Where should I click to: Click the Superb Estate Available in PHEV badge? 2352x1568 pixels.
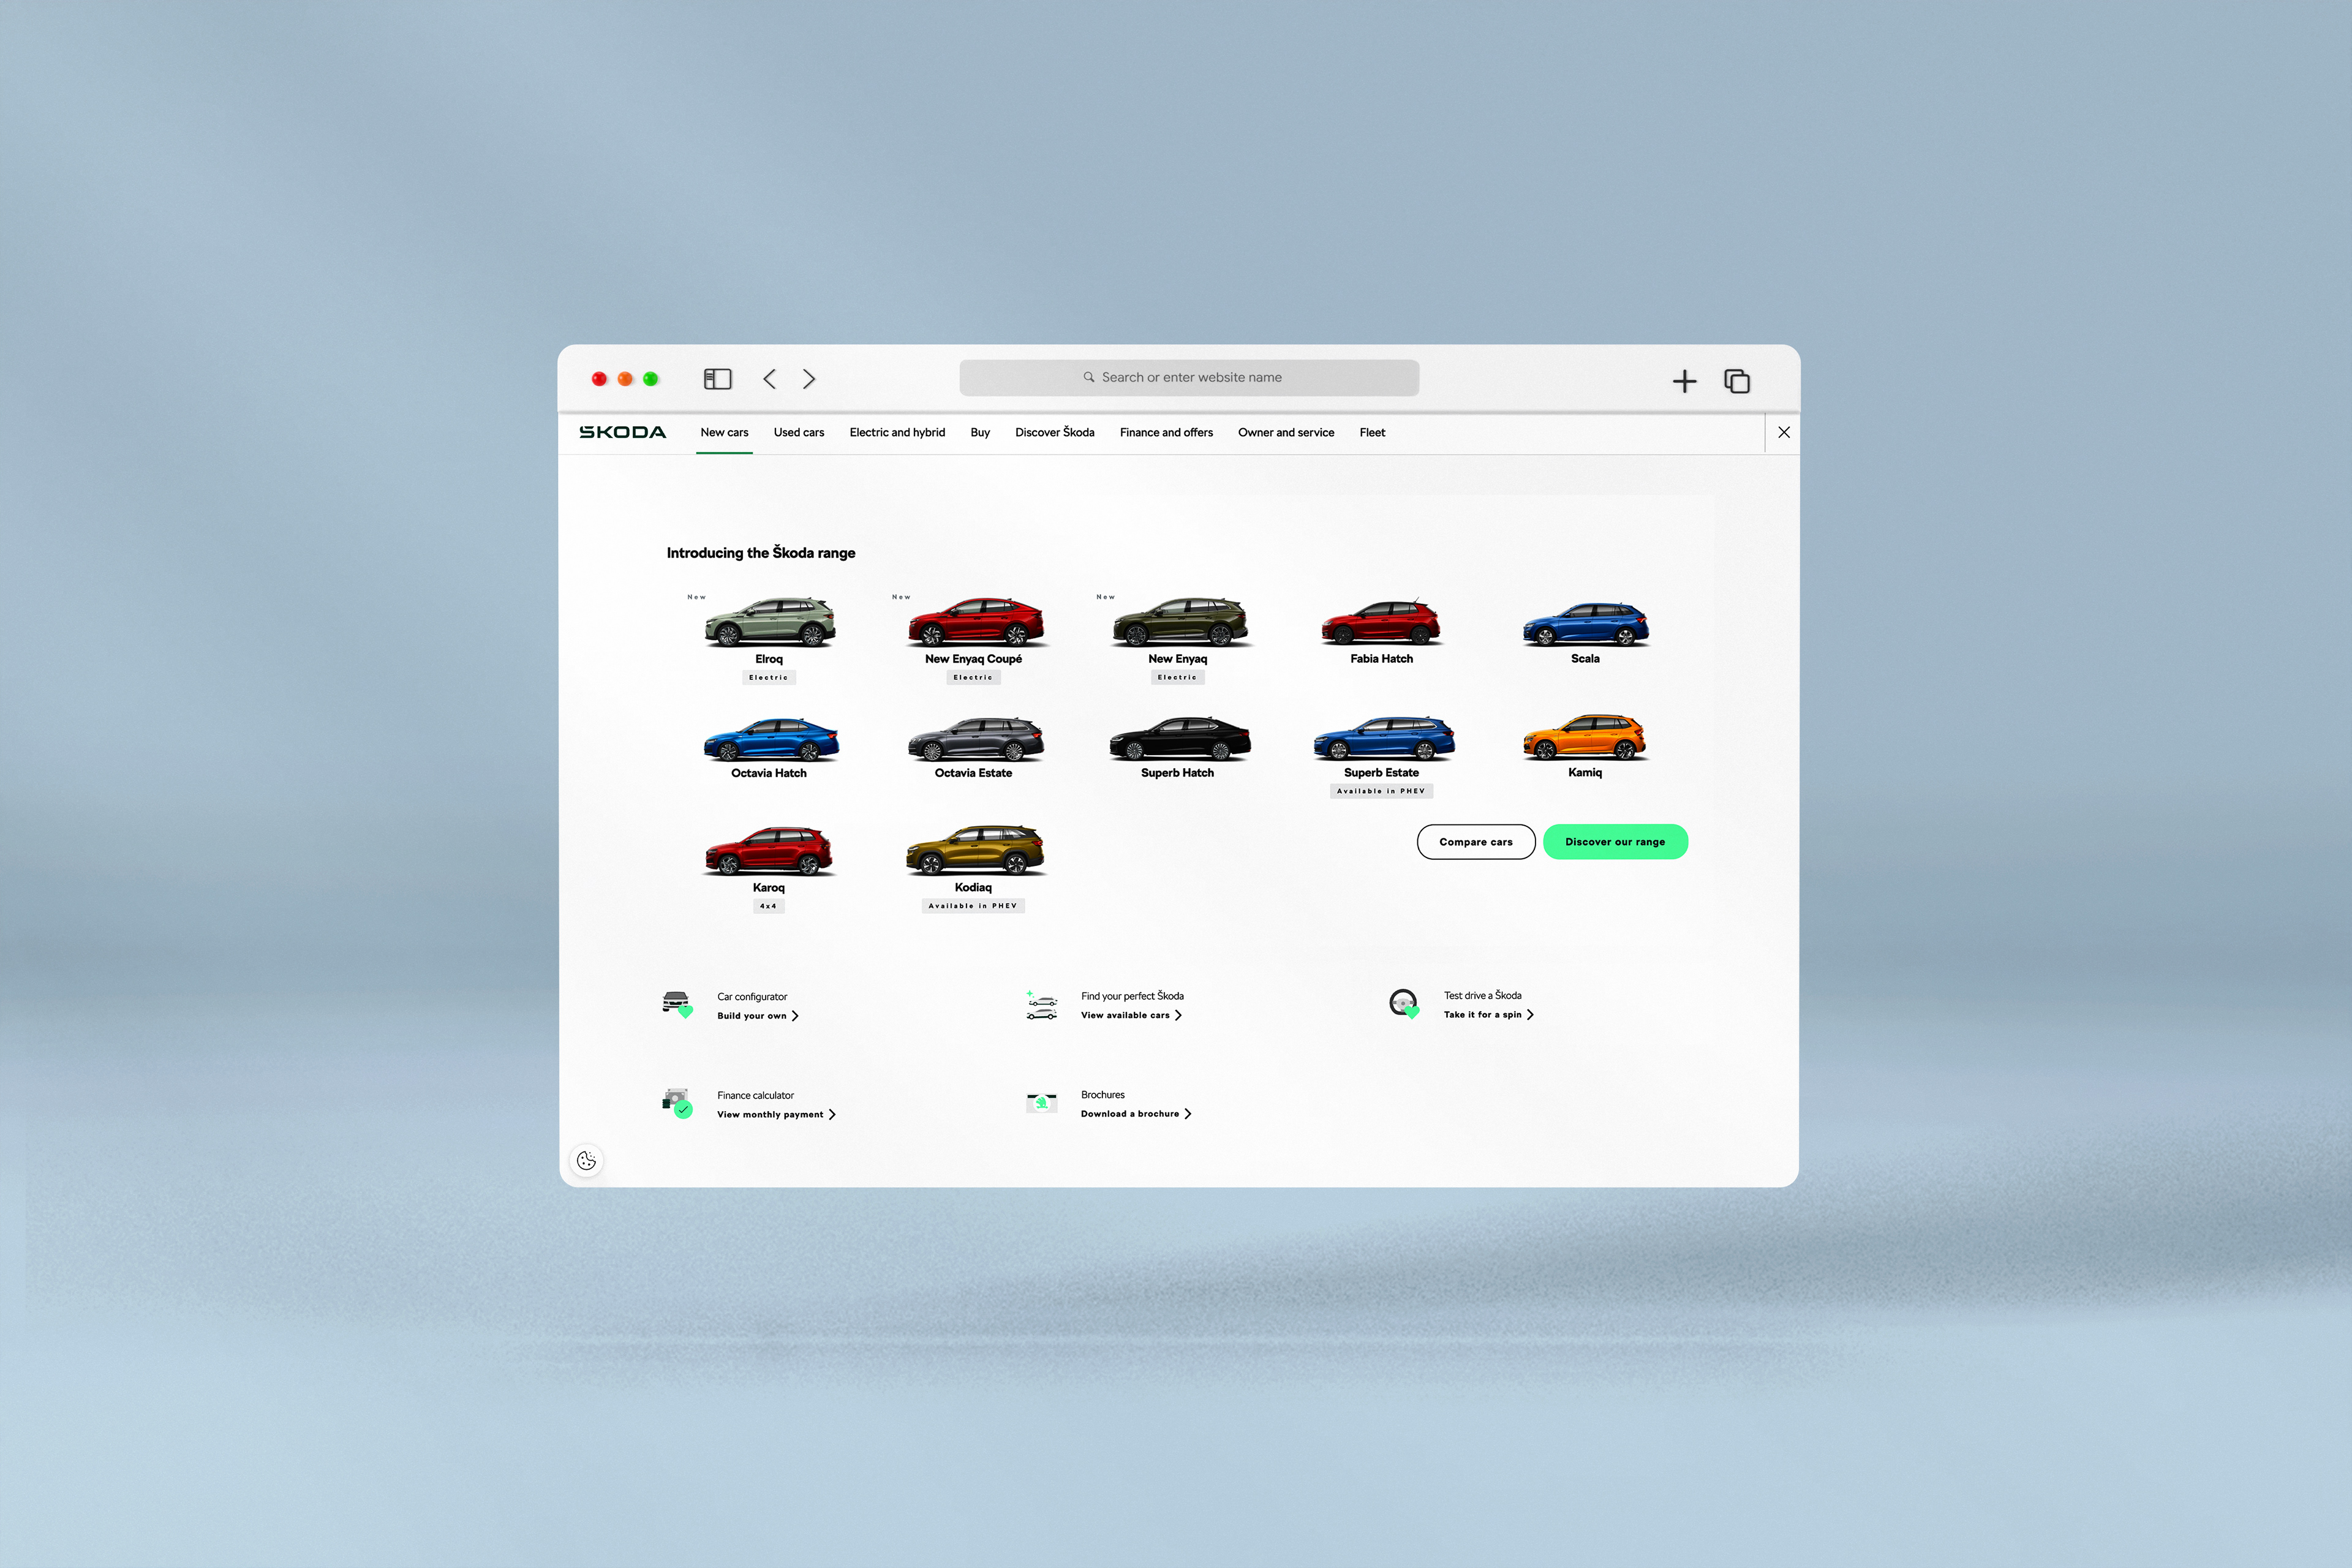pyautogui.click(x=1381, y=791)
